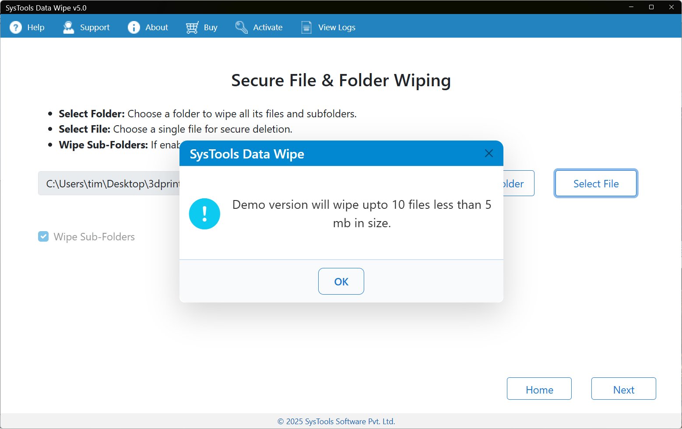Open the Activate menu label
682x429 pixels.
point(267,28)
